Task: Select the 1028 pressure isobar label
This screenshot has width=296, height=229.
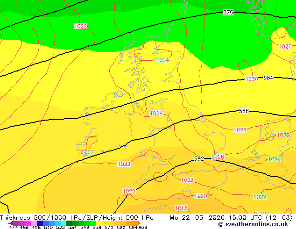Action: click(240, 130)
